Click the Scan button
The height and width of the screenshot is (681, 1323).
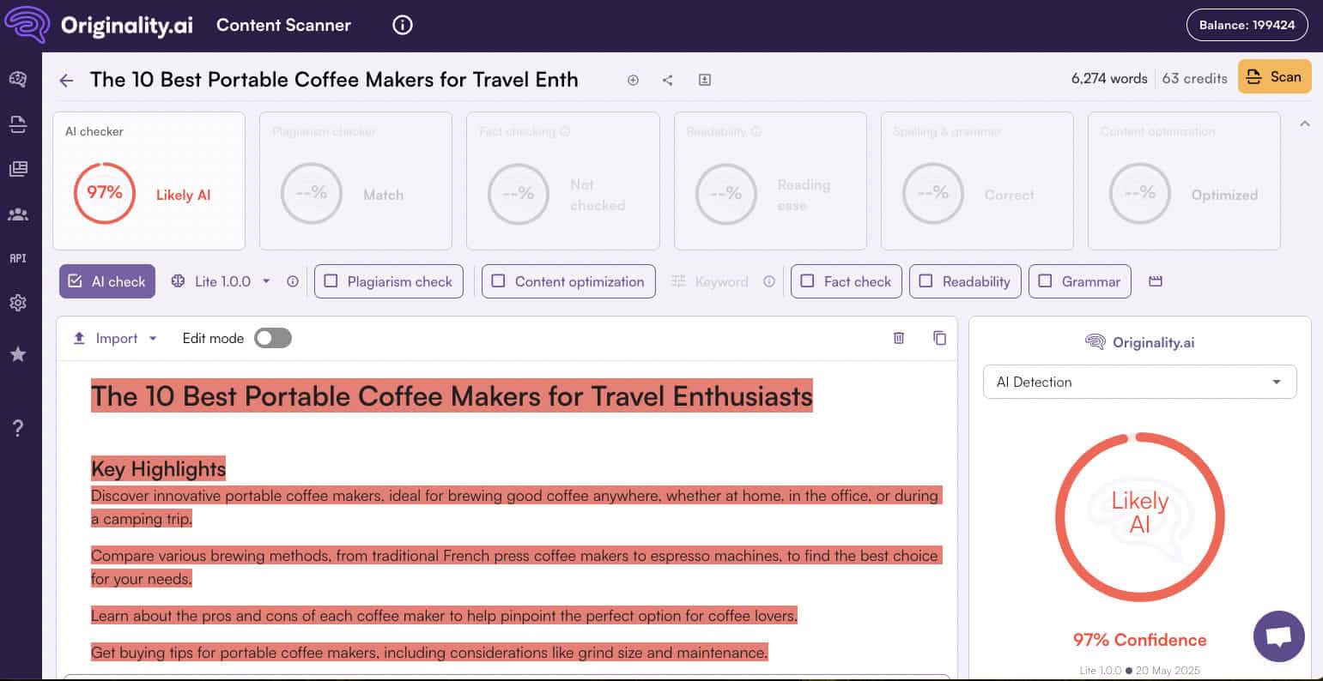pos(1274,76)
